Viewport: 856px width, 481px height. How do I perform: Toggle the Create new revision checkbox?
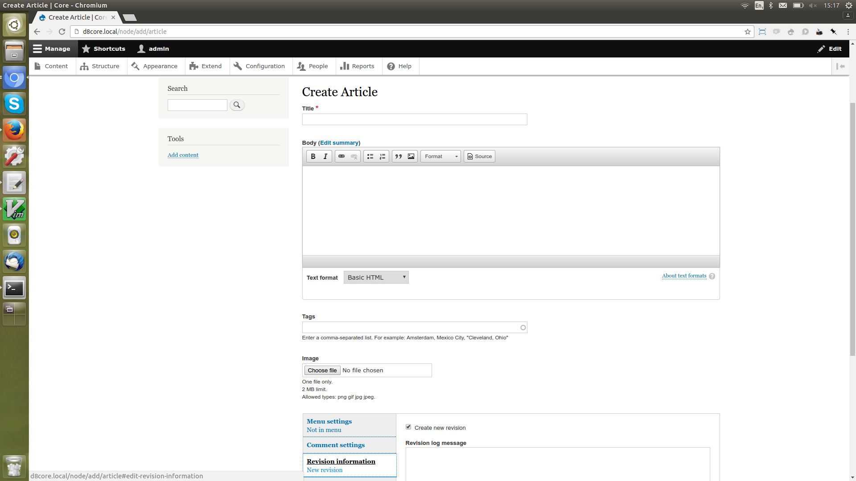click(x=408, y=427)
